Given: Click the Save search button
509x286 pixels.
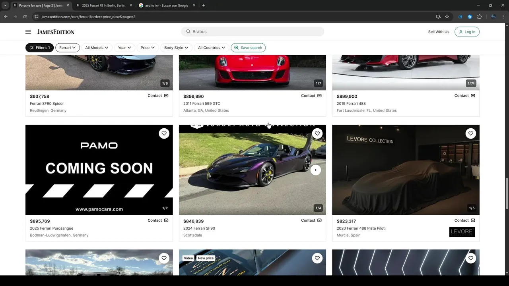Looking at the screenshot, I should (248, 48).
